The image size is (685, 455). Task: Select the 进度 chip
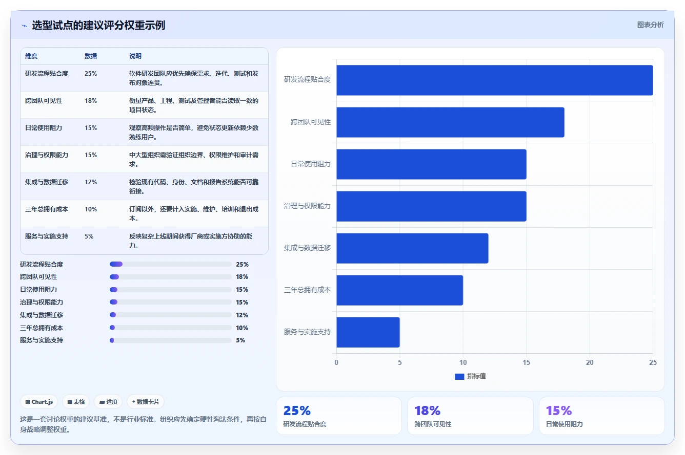point(108,402)
